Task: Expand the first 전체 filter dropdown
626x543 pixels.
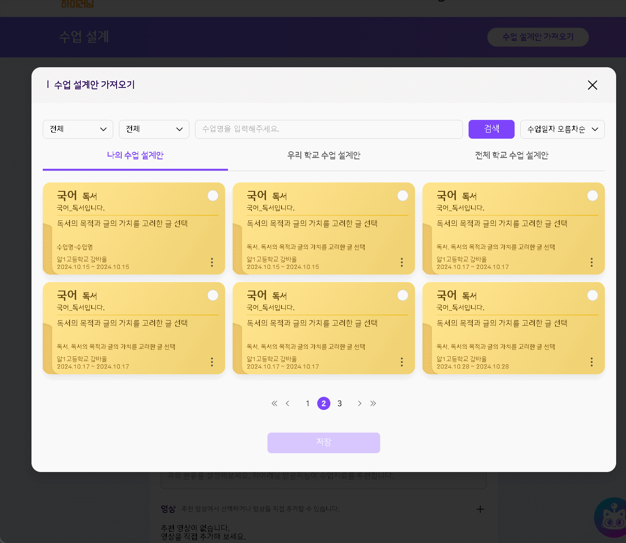Action: (78, 129)
